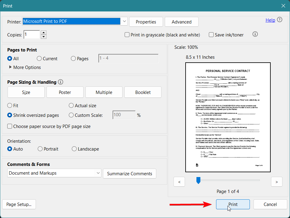Select the Current page radio option
The height and width of the screenshot is (218, 290).
pyautogui.click(x=39, y=59)
